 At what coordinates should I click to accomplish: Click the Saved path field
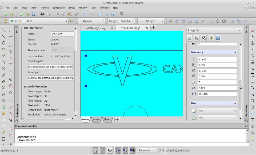click(x=51, y=78)
